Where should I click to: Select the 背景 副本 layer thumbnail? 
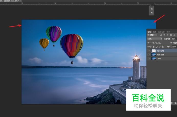pos(153,55)
